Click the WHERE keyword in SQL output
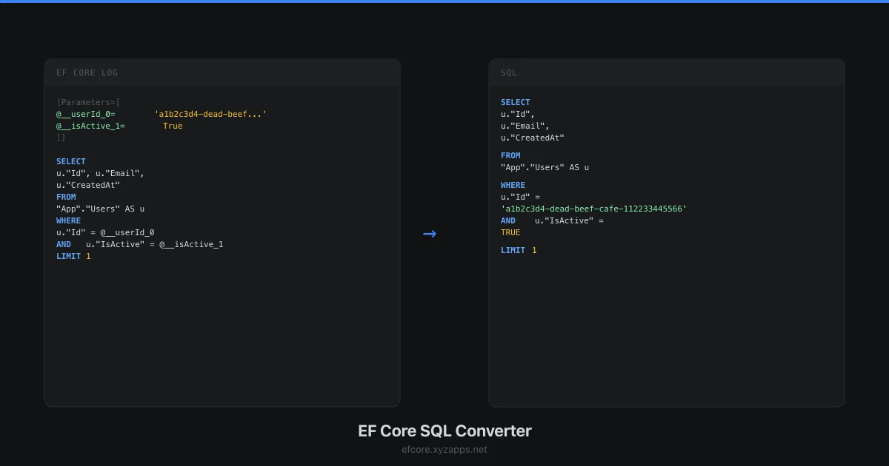This screenshot has width=889, height=466. 513,185
